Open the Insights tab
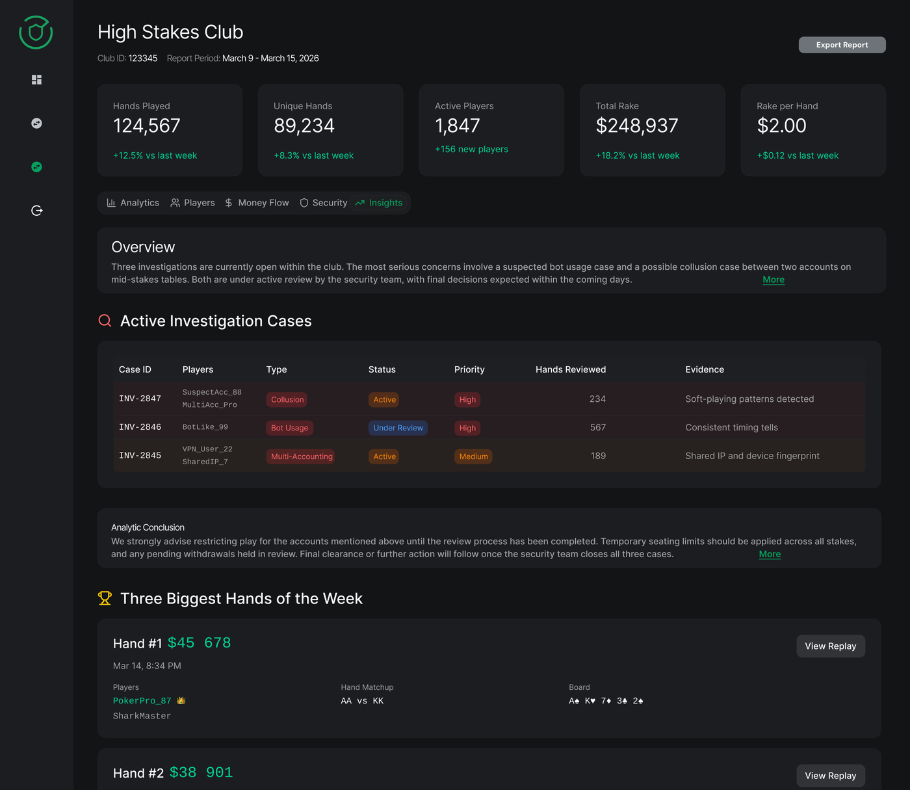This screenshot has width=910, height=790. coord(379,203)
